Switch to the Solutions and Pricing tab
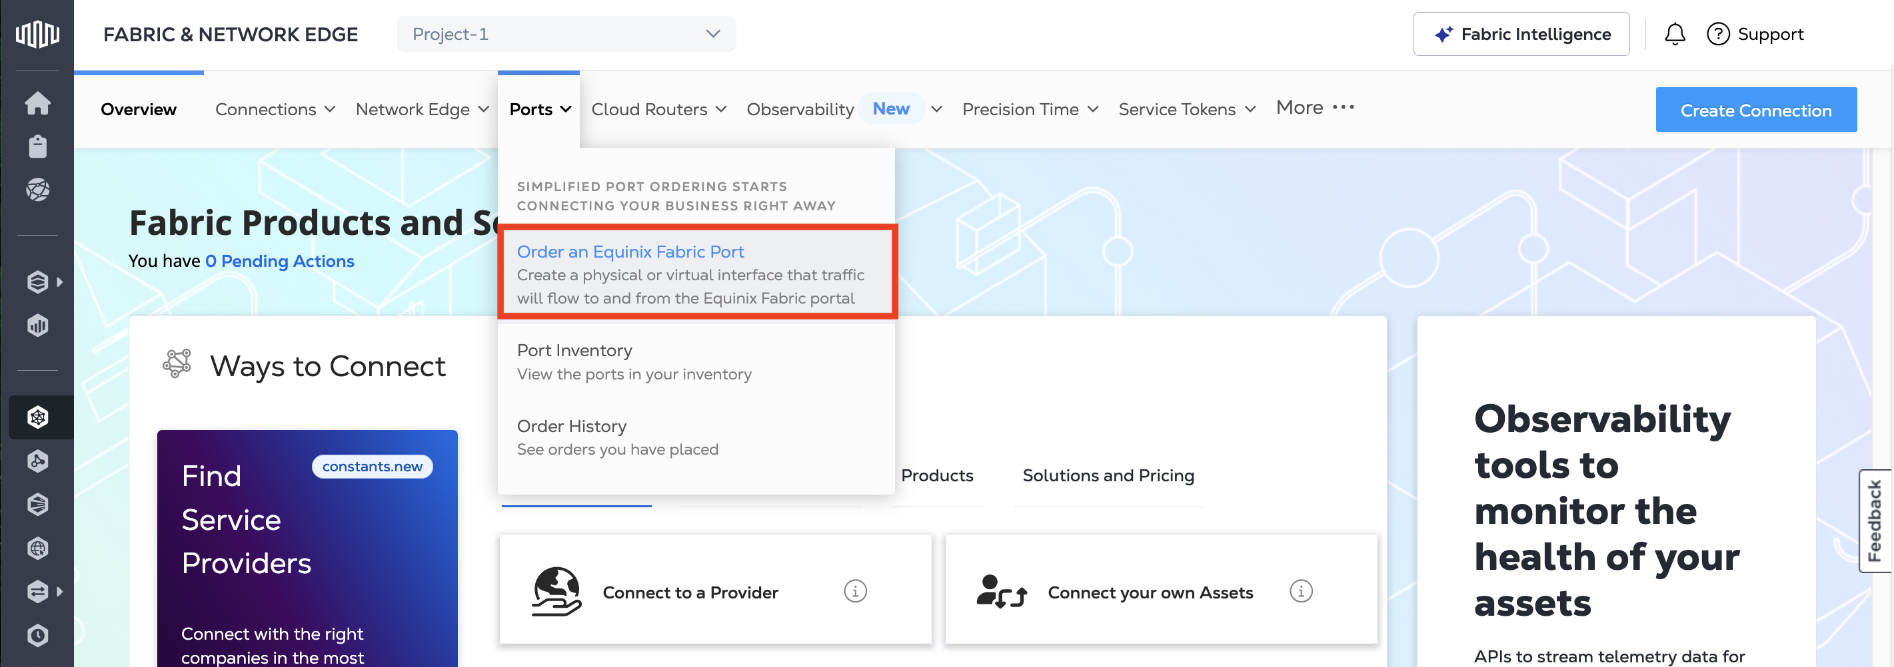This screenshot has height=667, width=1894. [x=1108, y=475]
